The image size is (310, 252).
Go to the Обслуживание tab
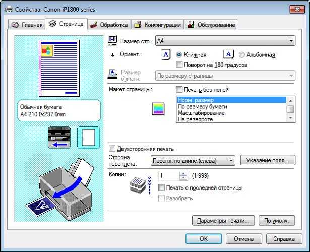211,25
